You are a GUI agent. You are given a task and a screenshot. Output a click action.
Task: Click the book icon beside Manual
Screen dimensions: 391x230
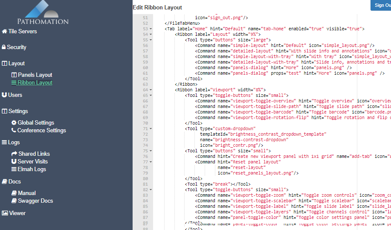coord(14,193)
